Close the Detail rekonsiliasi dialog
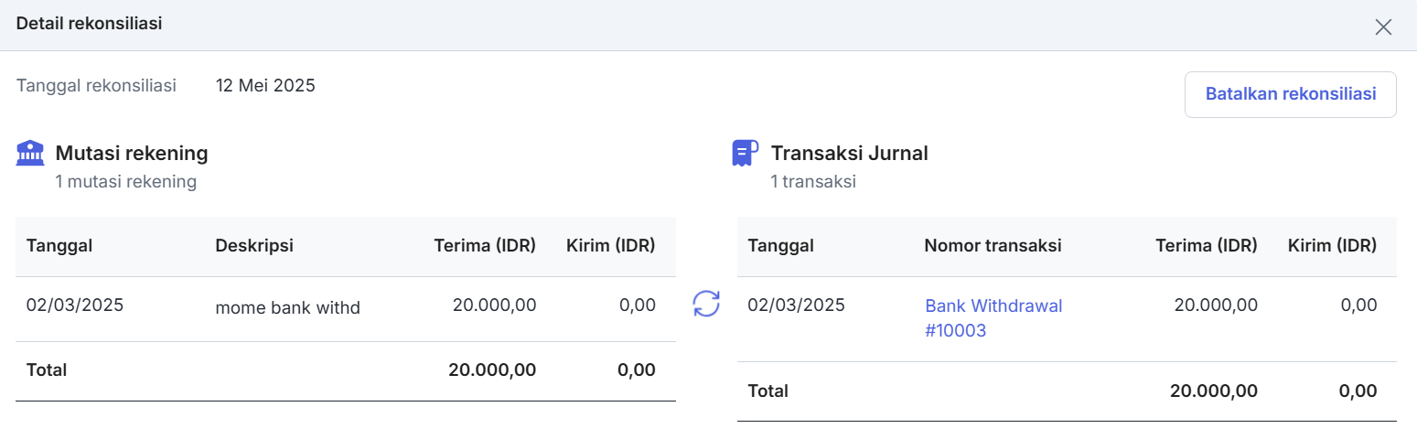 [1383, 27]
